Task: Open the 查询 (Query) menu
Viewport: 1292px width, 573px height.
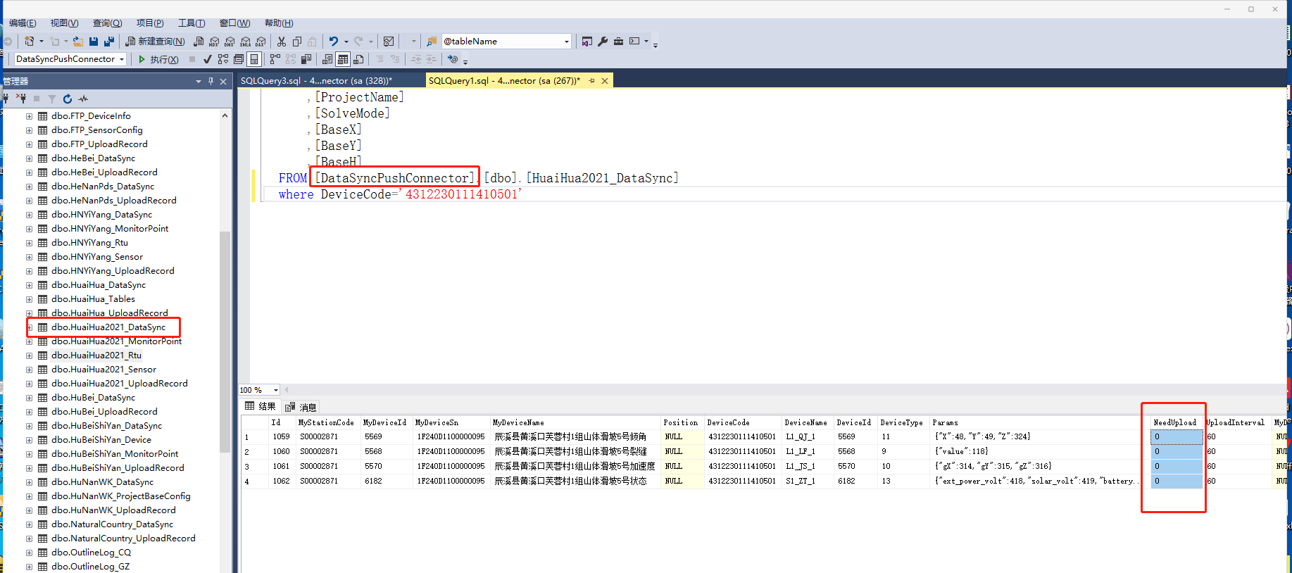Action: (x=107, y=23)
